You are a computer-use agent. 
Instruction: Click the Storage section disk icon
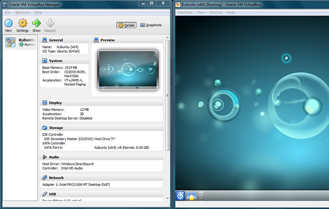(44, 128)
